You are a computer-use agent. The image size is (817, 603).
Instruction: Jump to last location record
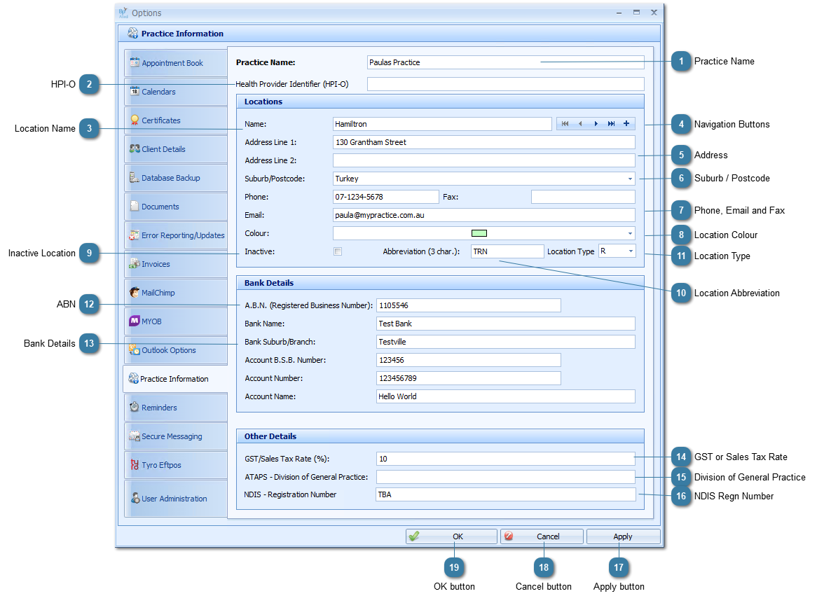(611, 123)
